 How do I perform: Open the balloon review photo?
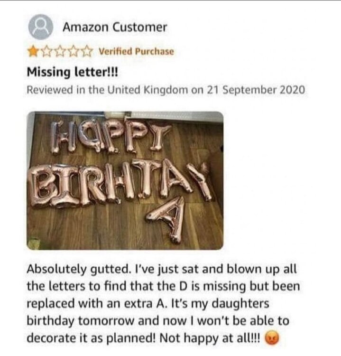pyautogui.click(x=125, y=180)
